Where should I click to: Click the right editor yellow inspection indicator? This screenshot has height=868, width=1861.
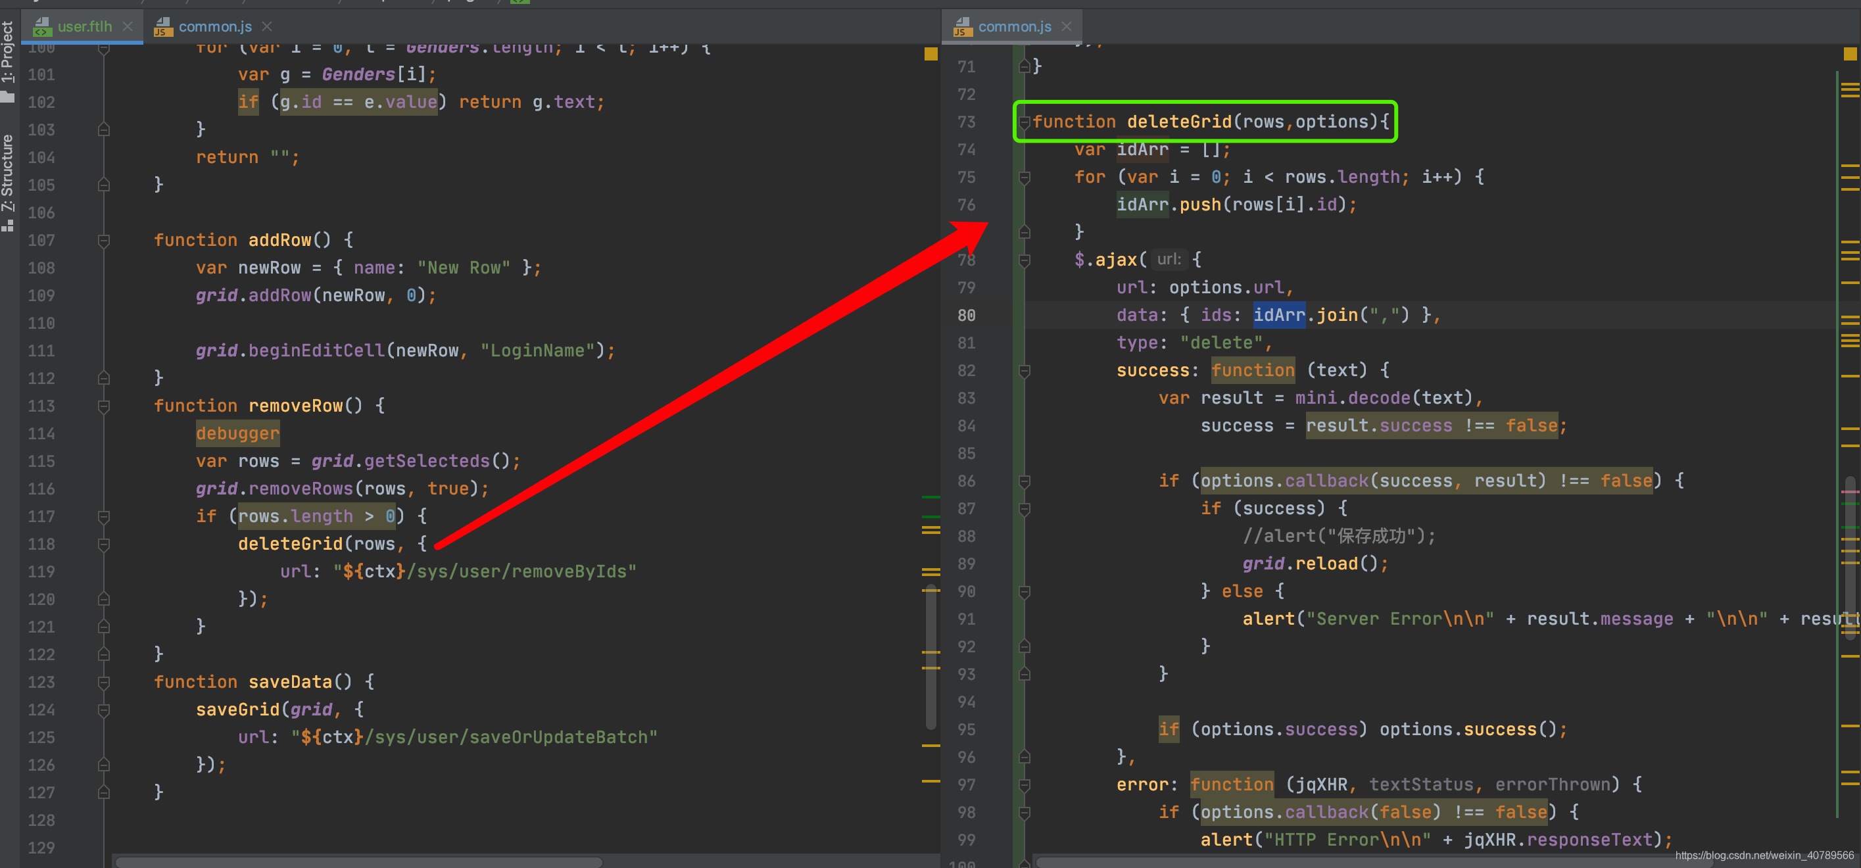click(1849, 54)
